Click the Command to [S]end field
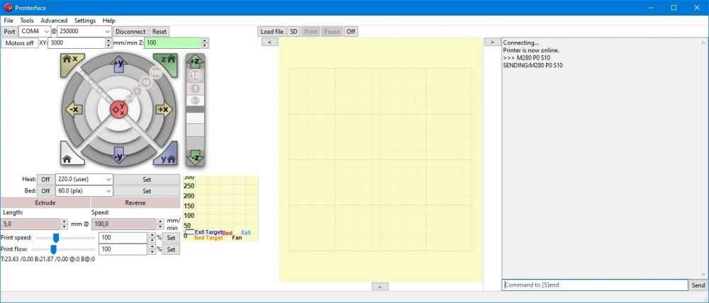Screen dimensions: 709x303 595,285
